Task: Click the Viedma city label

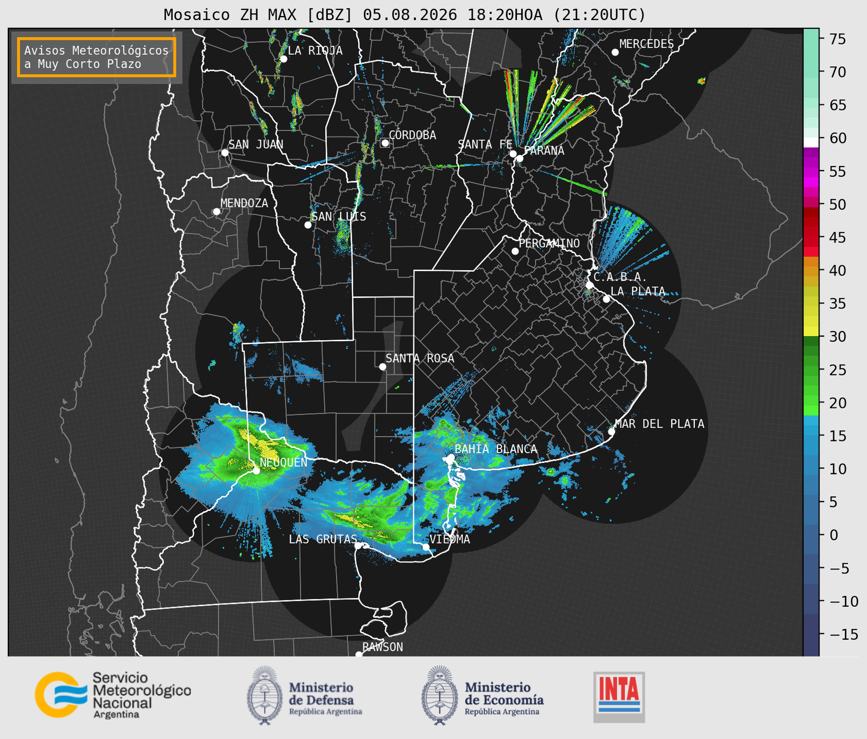Action: (x=450, y=539)
